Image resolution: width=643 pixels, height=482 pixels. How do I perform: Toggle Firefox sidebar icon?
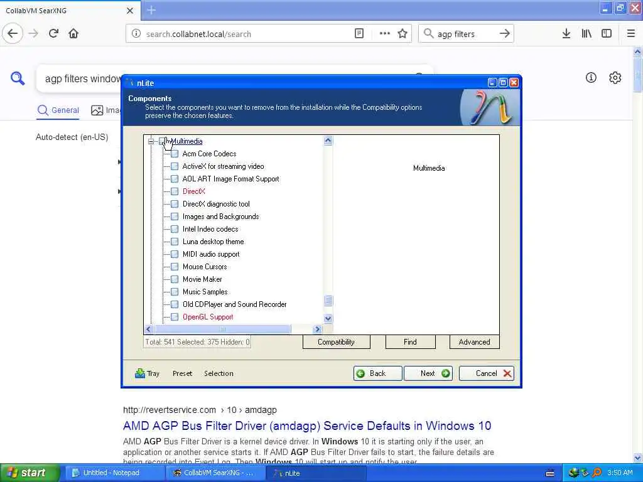coord(607,34)
